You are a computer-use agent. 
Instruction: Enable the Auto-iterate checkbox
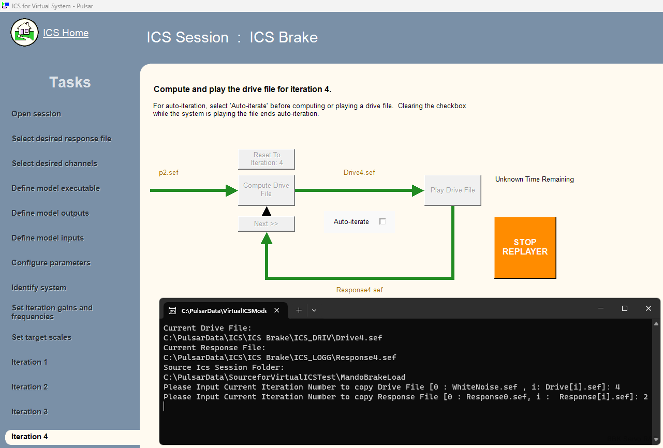pyautogui.click(x=382, y=221)
